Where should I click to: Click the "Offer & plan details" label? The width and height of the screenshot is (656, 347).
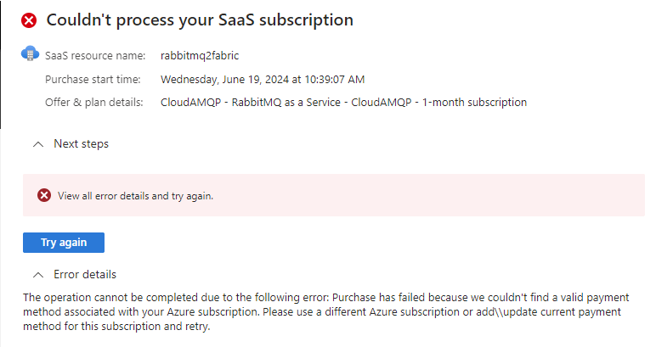[x=97, y=103]
